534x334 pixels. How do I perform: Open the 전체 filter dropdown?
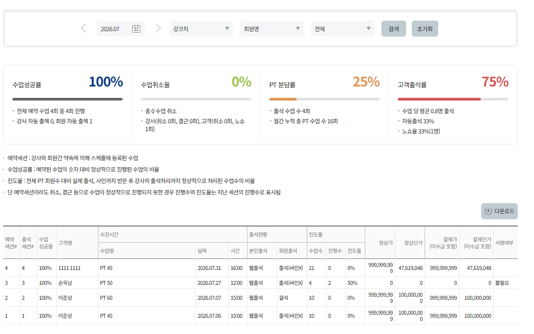(x=343, y=29)
